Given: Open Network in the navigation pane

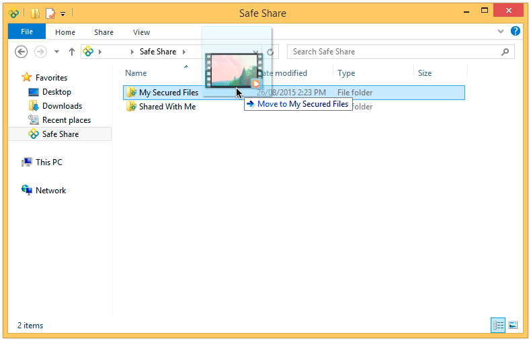Looking at the screenshot, I should (x=51, y=191).
